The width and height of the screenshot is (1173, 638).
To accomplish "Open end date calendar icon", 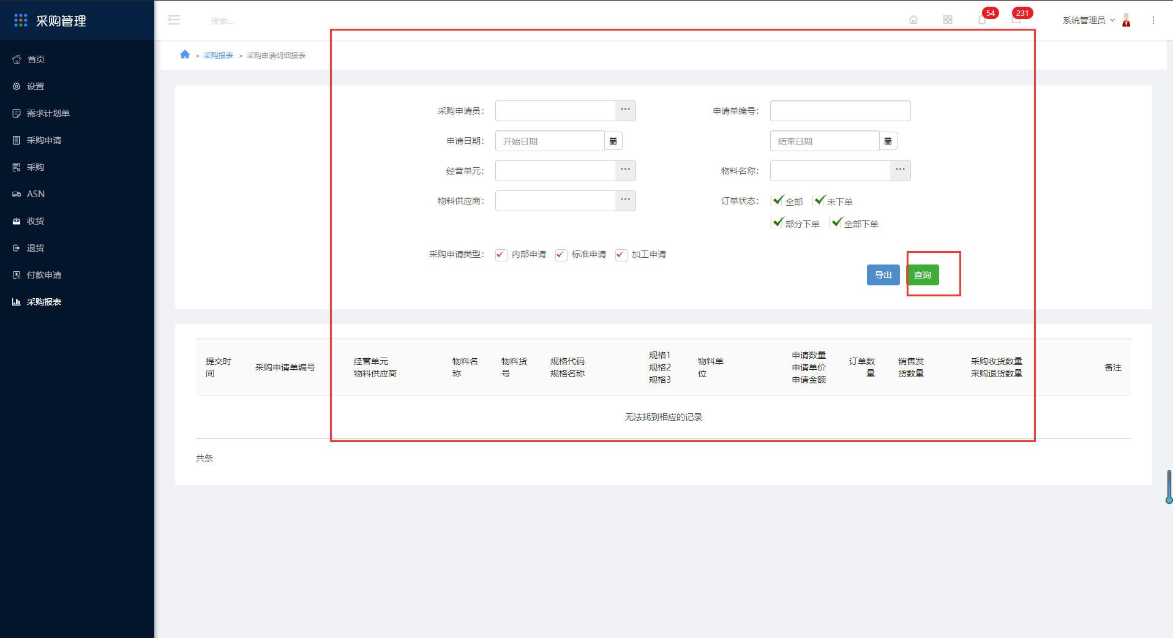I will [x=888, y=141].
